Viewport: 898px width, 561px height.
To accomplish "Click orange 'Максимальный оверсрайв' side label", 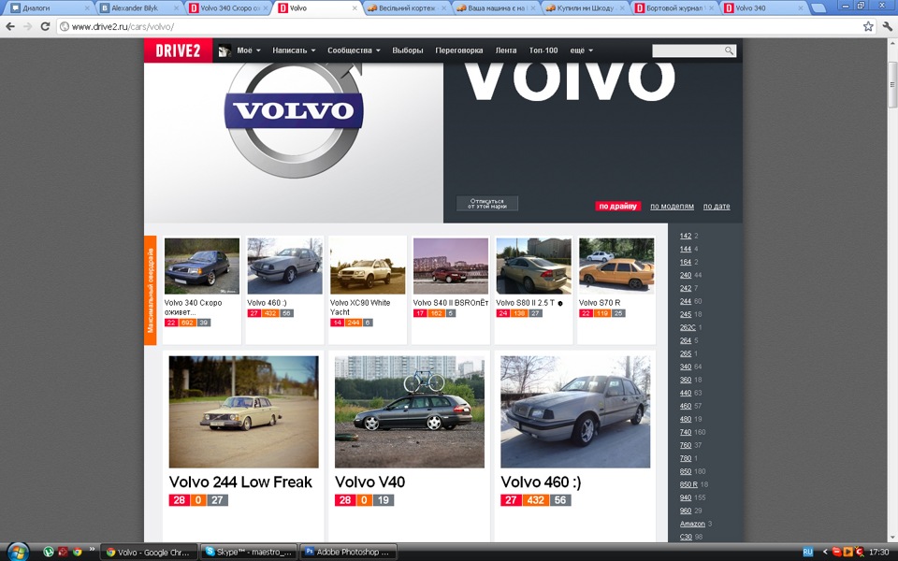I will 150,290.
